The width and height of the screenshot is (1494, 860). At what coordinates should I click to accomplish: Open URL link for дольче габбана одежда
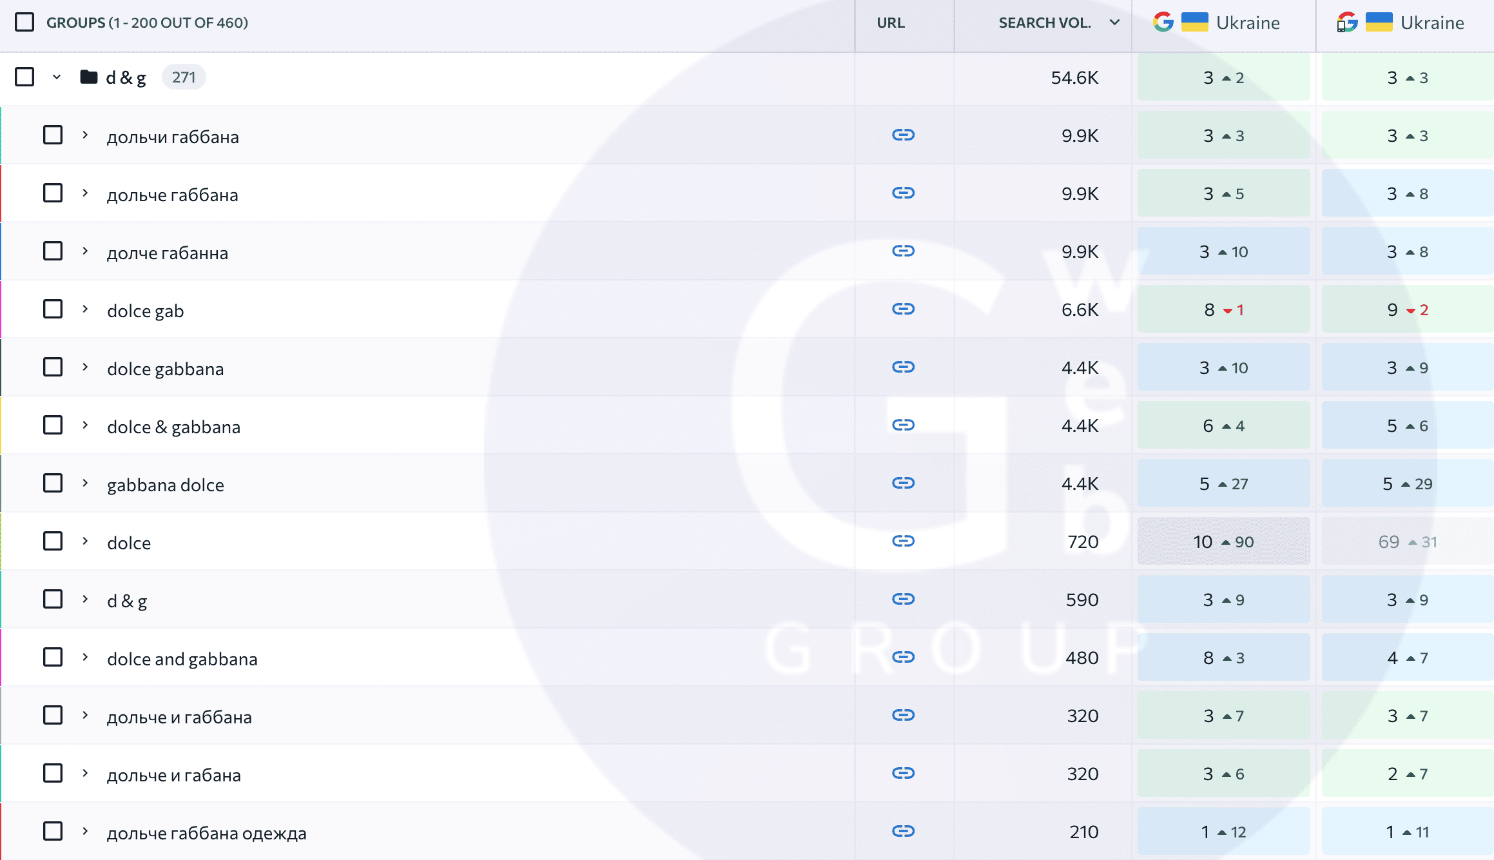pos(903,831)
